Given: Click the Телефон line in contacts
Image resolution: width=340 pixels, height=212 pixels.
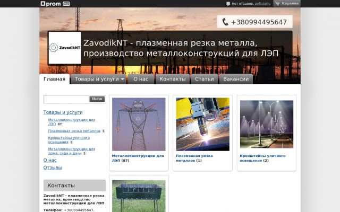Looking at the screenshot, I should click(69, 210).
